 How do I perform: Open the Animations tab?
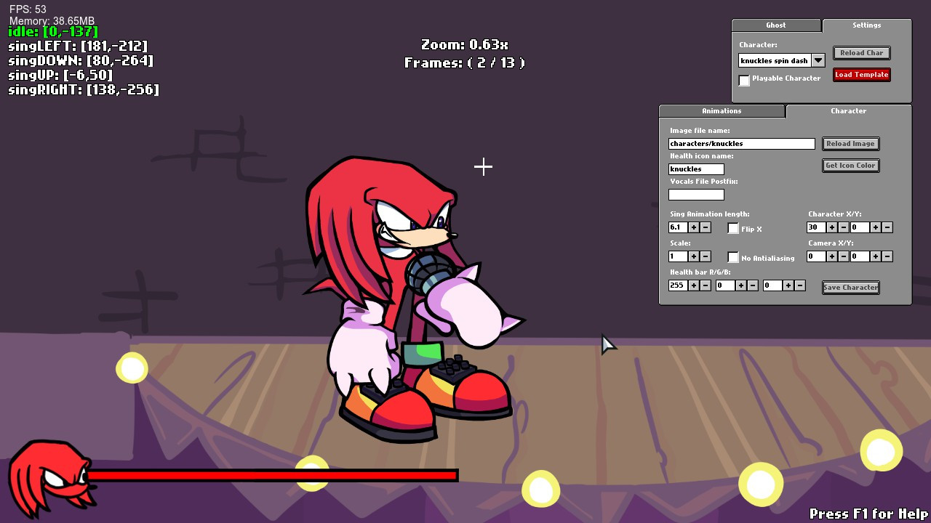click(722, 111)
